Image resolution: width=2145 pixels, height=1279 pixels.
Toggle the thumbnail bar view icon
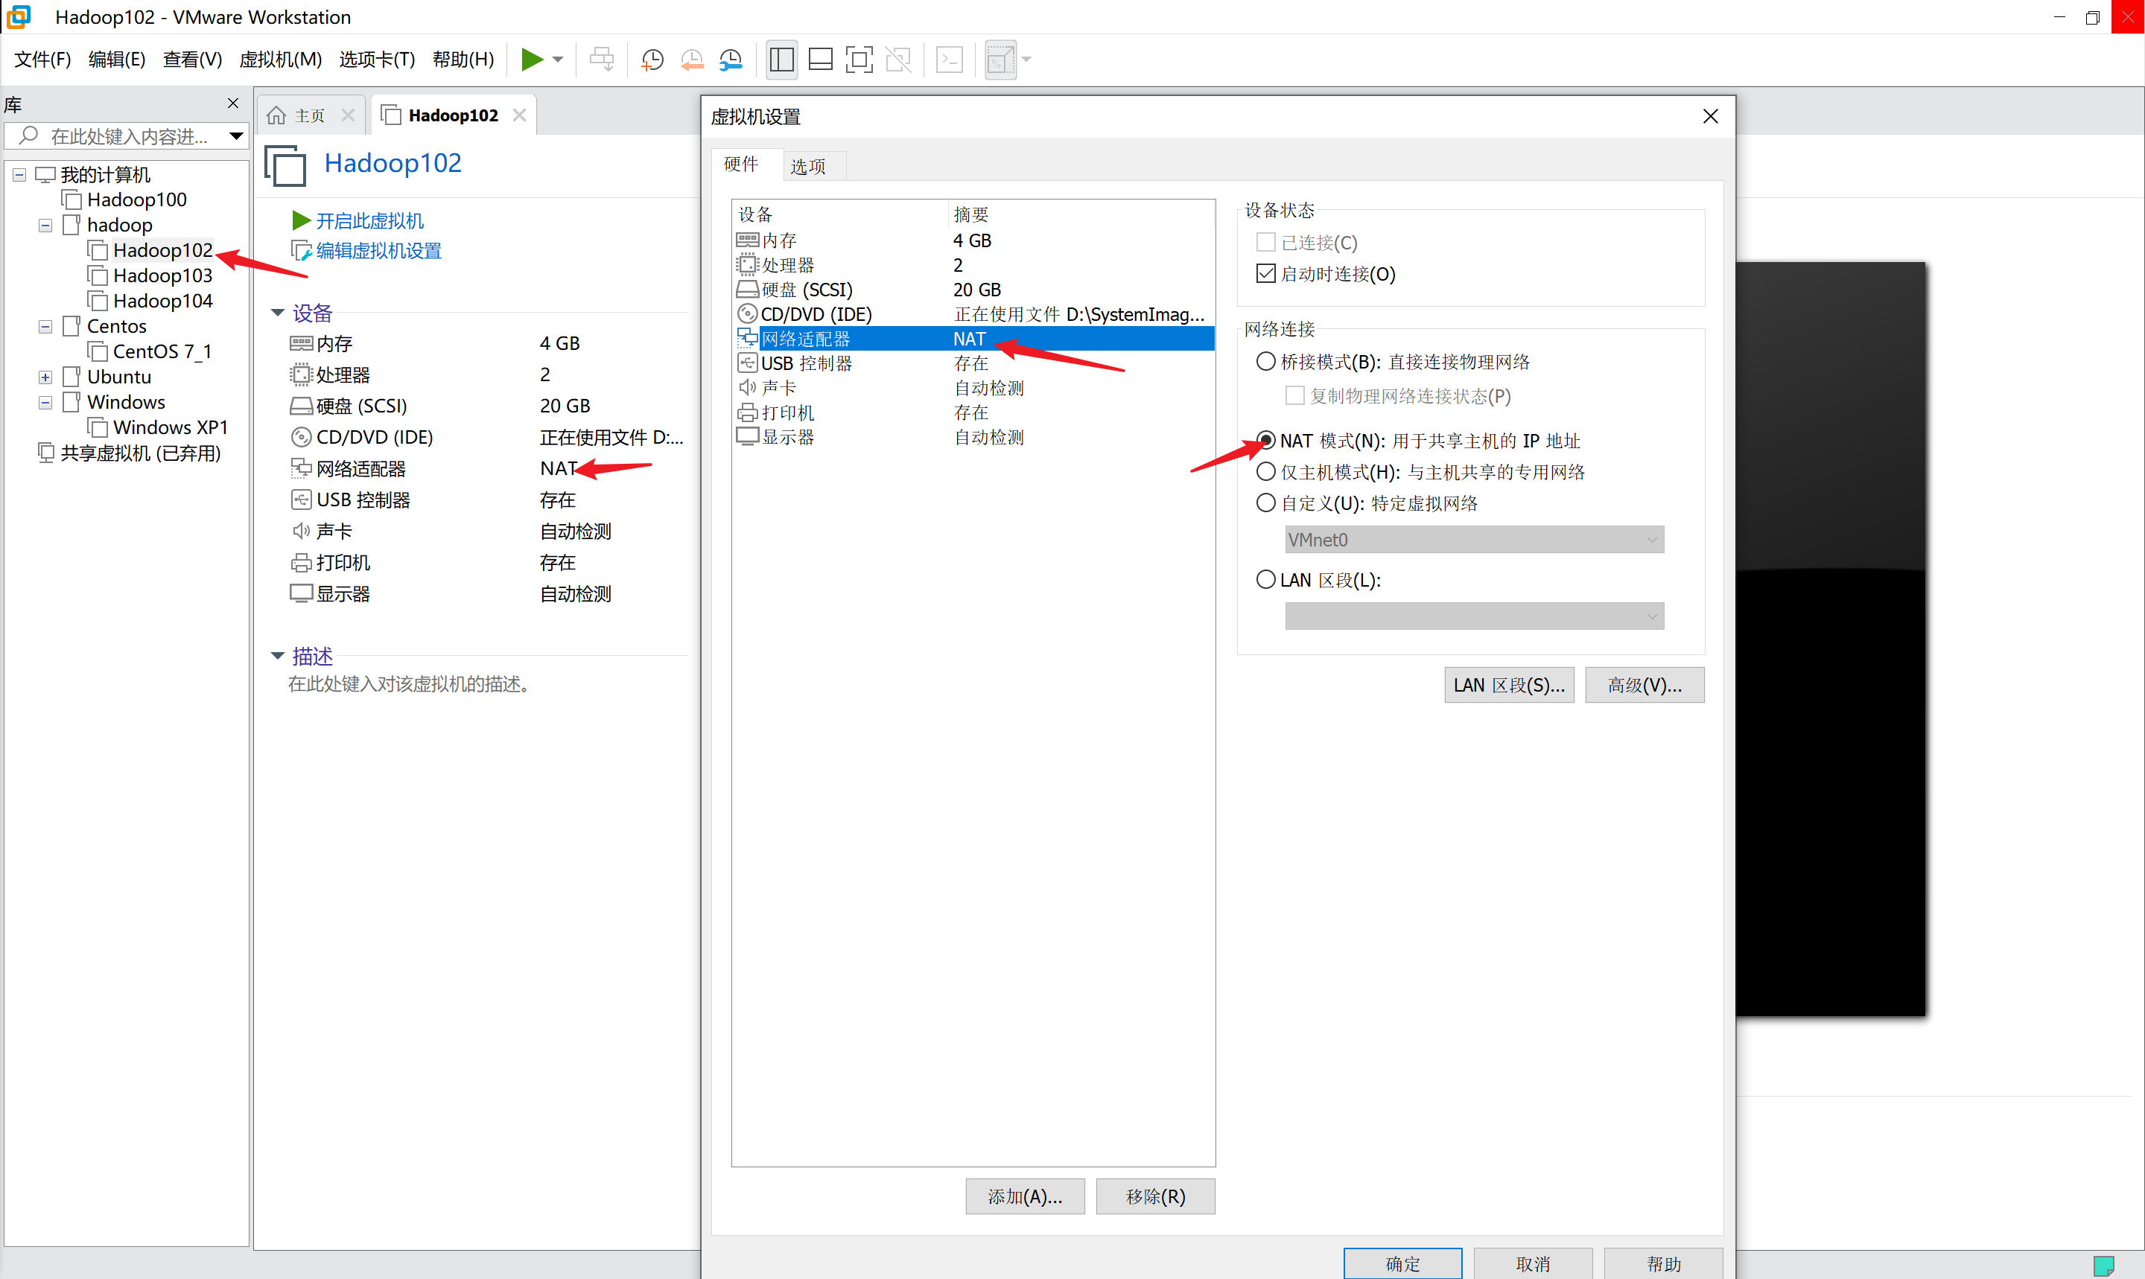pos(820,60)
